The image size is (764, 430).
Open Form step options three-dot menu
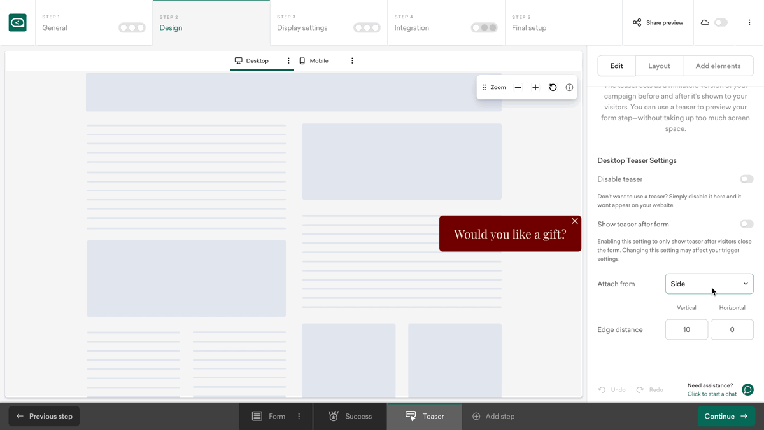(299, 417)
